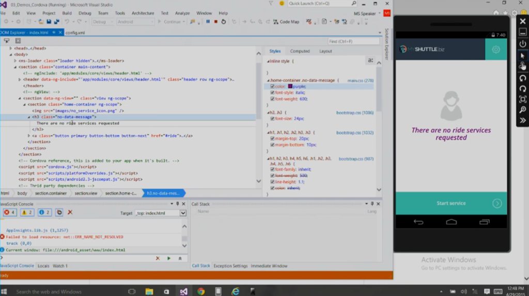Open main.css (278) source link
529x296 pixels.
(x=360, y=80)
